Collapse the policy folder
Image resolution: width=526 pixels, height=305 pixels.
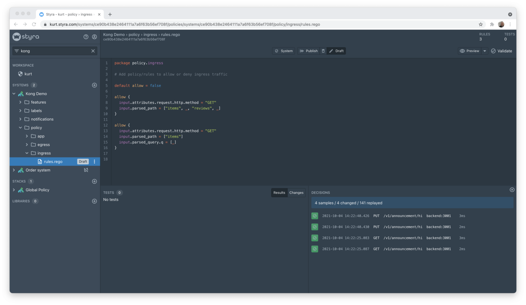[x=21, y=127]
